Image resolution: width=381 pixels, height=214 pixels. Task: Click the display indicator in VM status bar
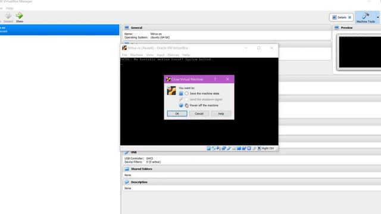(x=239, y=148)
